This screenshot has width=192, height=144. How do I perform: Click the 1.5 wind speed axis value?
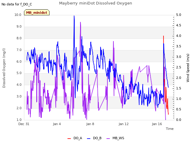point(178,88)
